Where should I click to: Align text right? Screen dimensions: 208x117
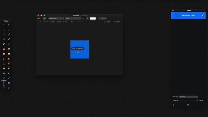[x=105, y=19]
